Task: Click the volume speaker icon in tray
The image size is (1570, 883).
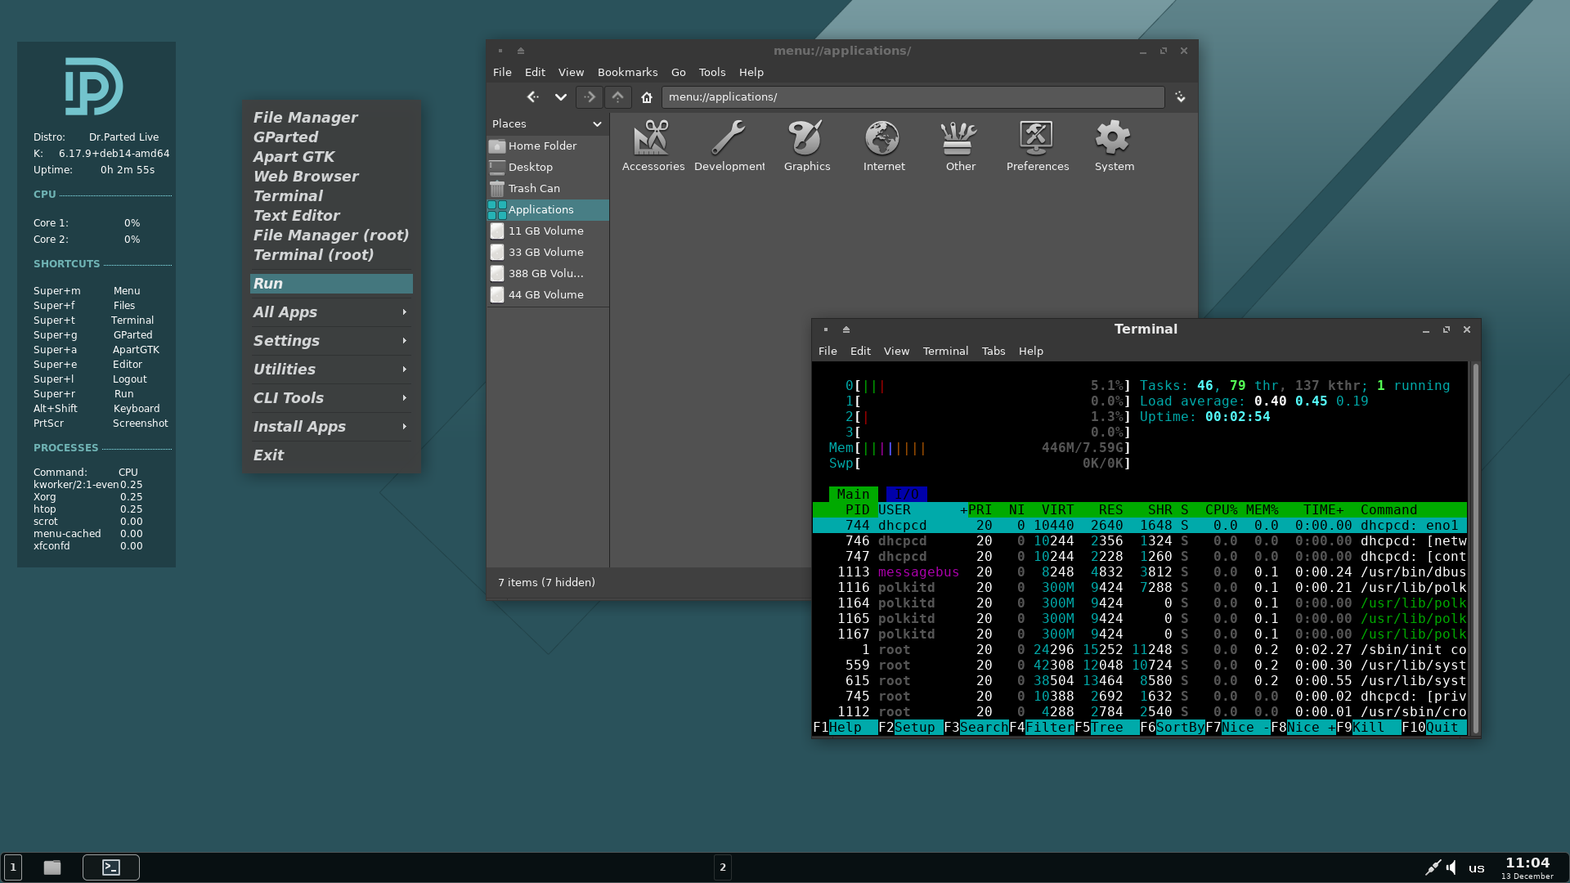Action: coord(1451,867)
